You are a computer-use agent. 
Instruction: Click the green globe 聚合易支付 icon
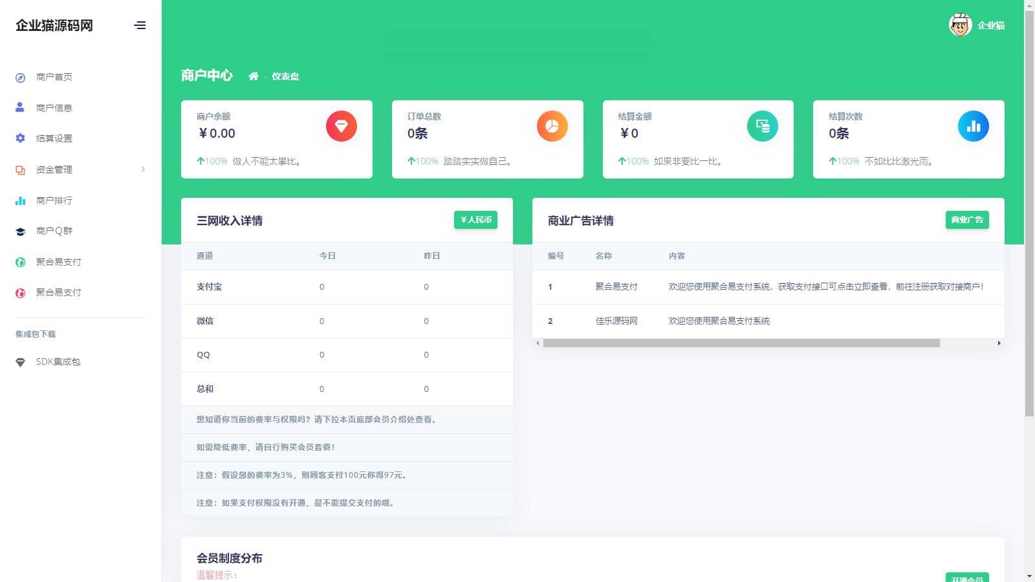pyautogui.click(x=20, y=262)
